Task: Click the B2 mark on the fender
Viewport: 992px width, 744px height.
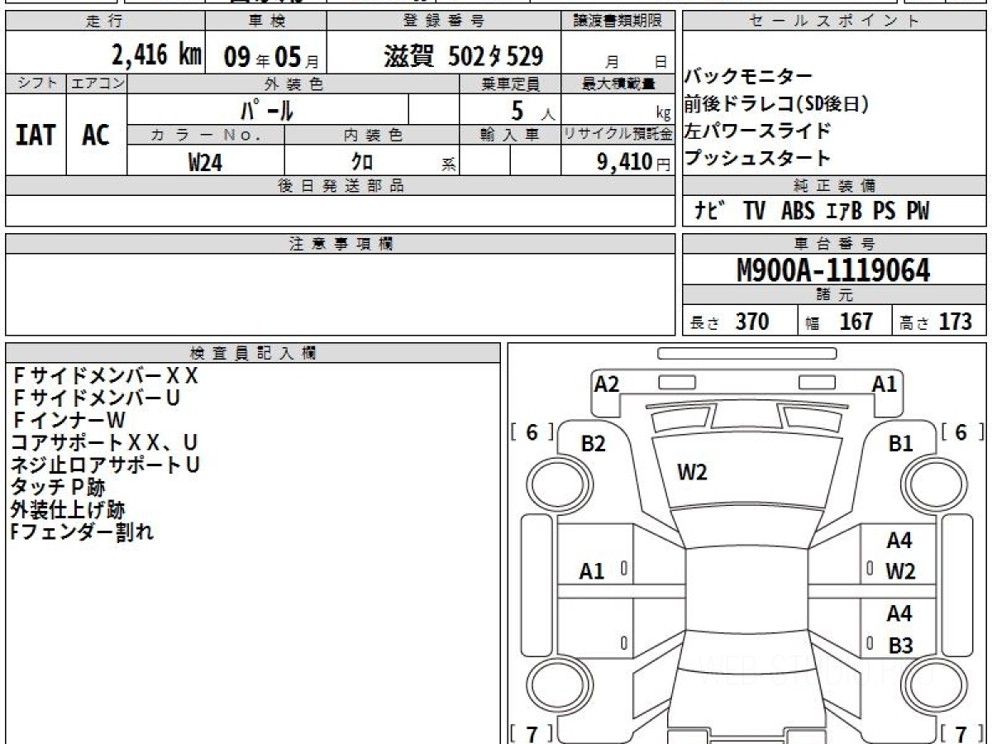Action: pyautogui.click(x=593, y=444)
